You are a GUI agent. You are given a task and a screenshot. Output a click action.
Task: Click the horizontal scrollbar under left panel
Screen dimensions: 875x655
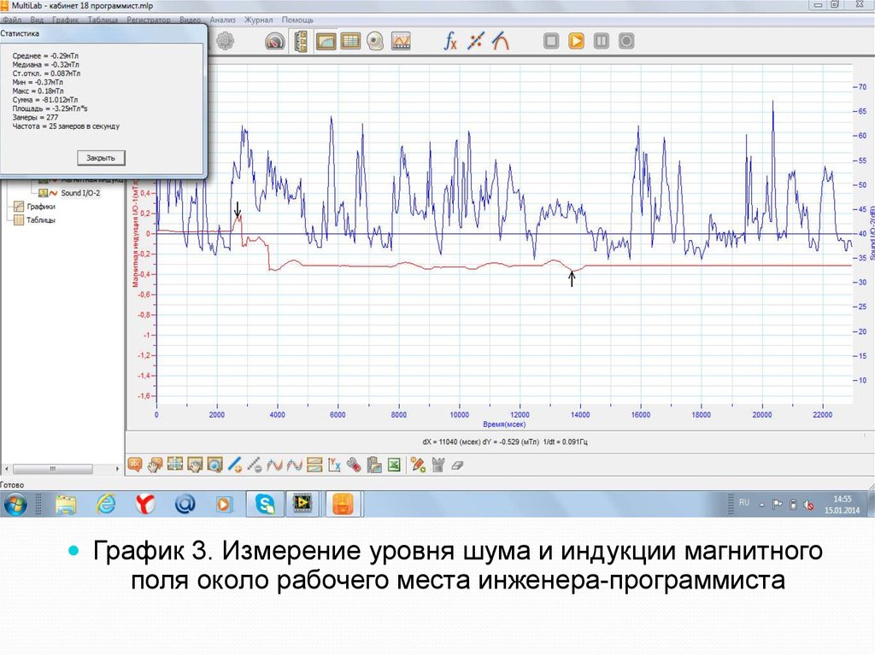[60, 468]
